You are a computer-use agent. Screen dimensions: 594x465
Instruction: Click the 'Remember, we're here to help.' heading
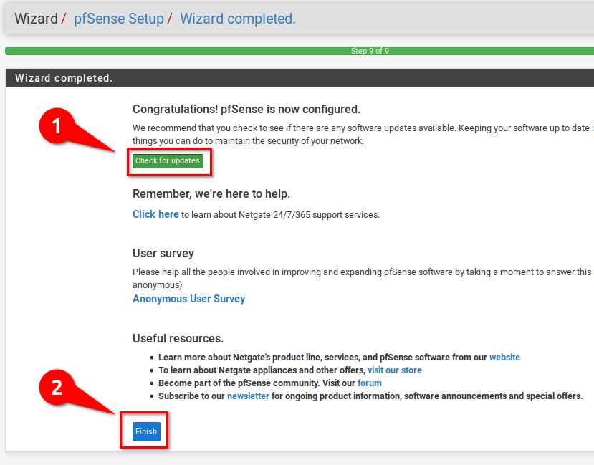tap(211, 194)
